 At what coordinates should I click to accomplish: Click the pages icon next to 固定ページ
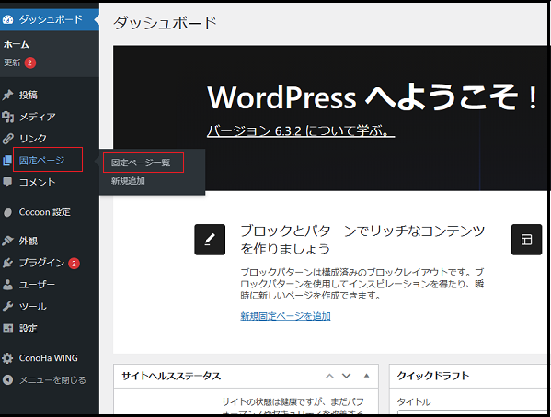point(7,161)
